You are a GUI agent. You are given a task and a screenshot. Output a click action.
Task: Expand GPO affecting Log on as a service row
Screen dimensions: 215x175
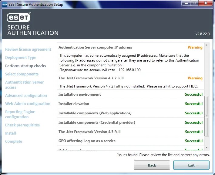pos(130,141)
